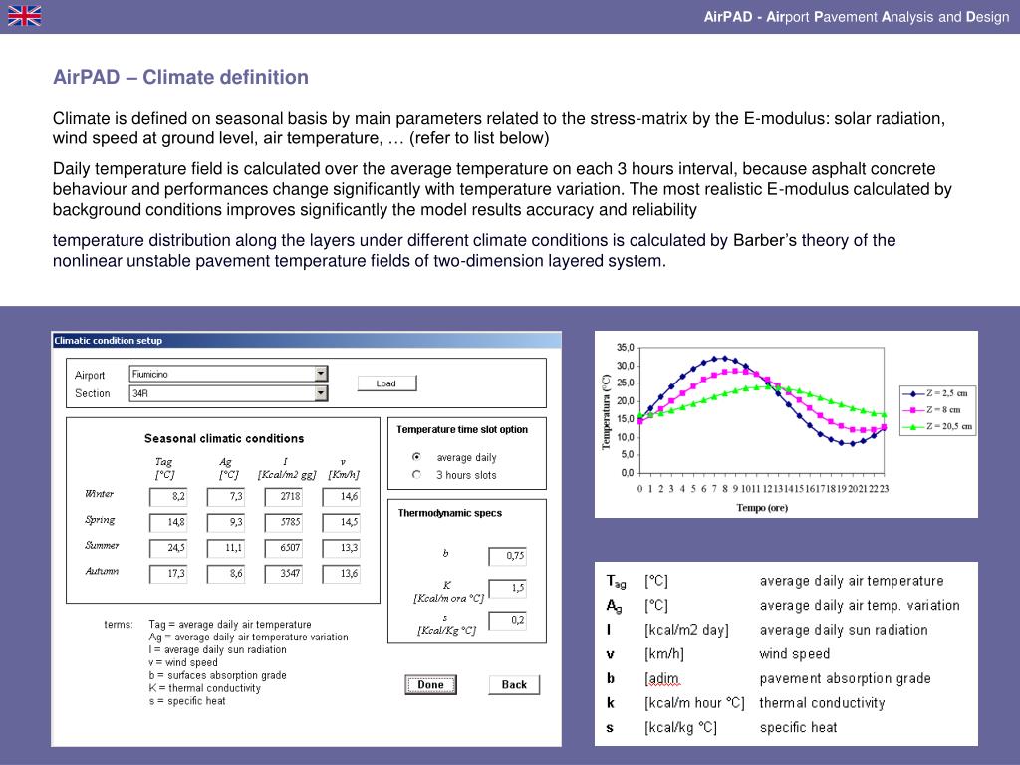Click the Back button

(514, 685)
